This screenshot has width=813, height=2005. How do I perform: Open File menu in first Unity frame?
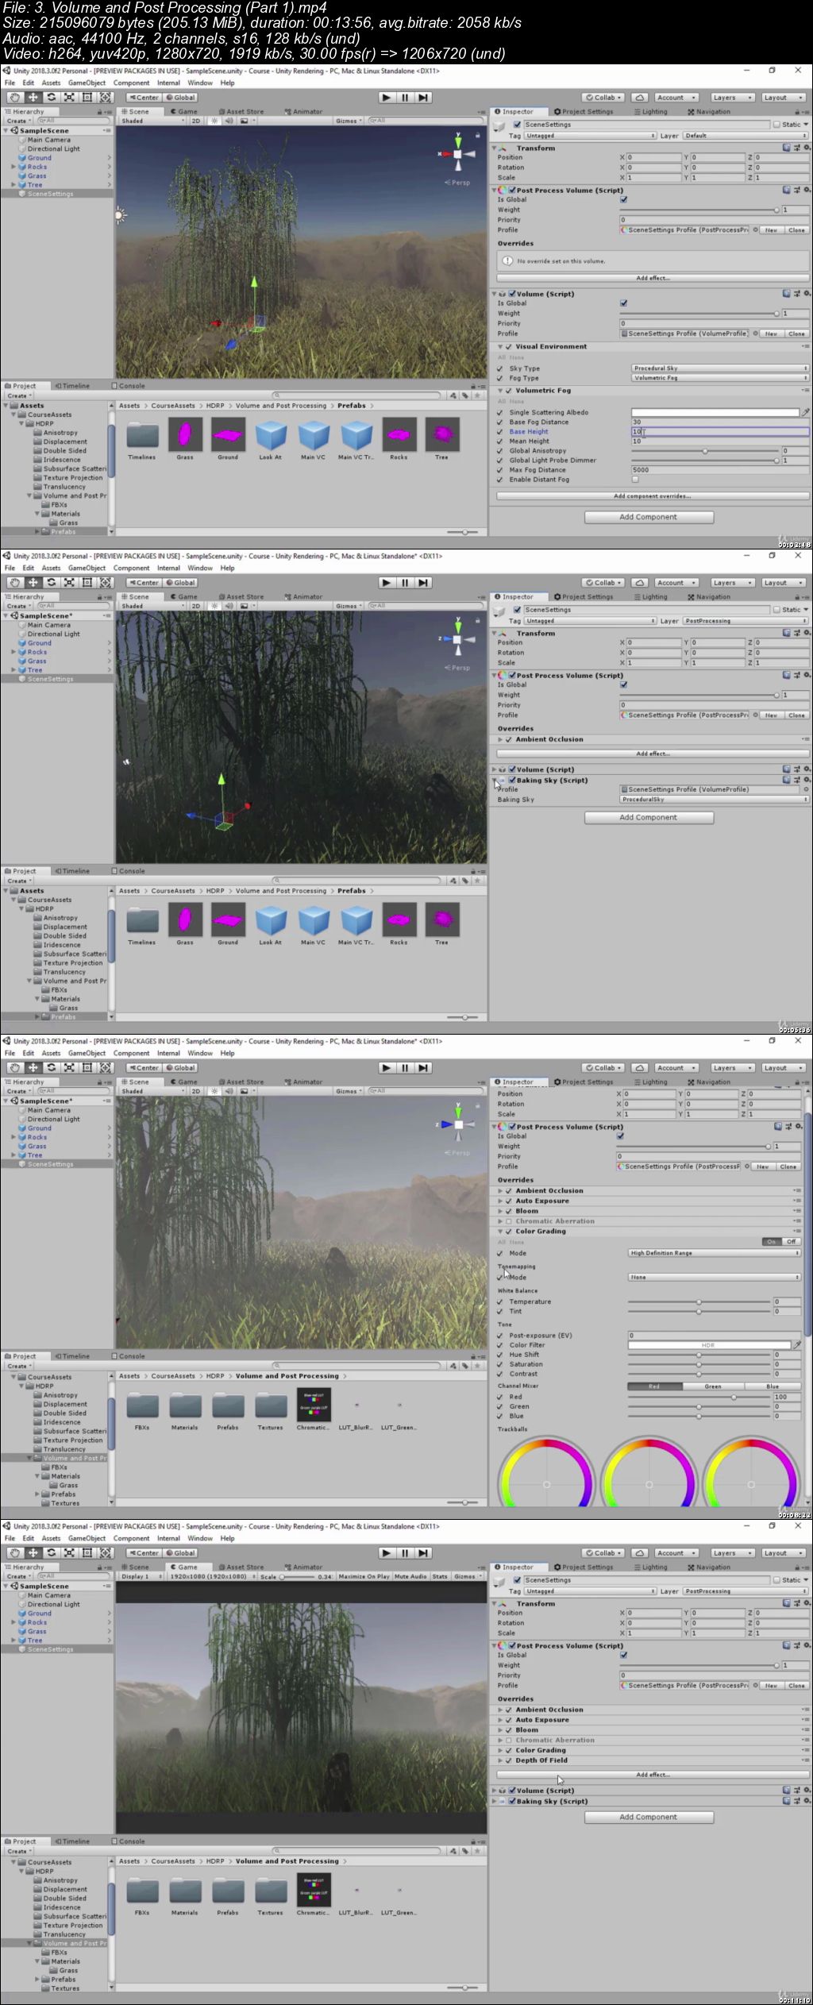tap(10, 83)
